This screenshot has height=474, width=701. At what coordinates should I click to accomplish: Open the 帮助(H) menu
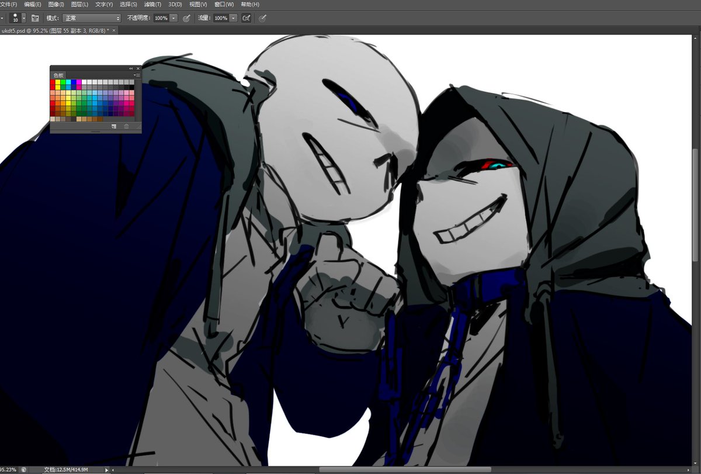click(250, 4)
